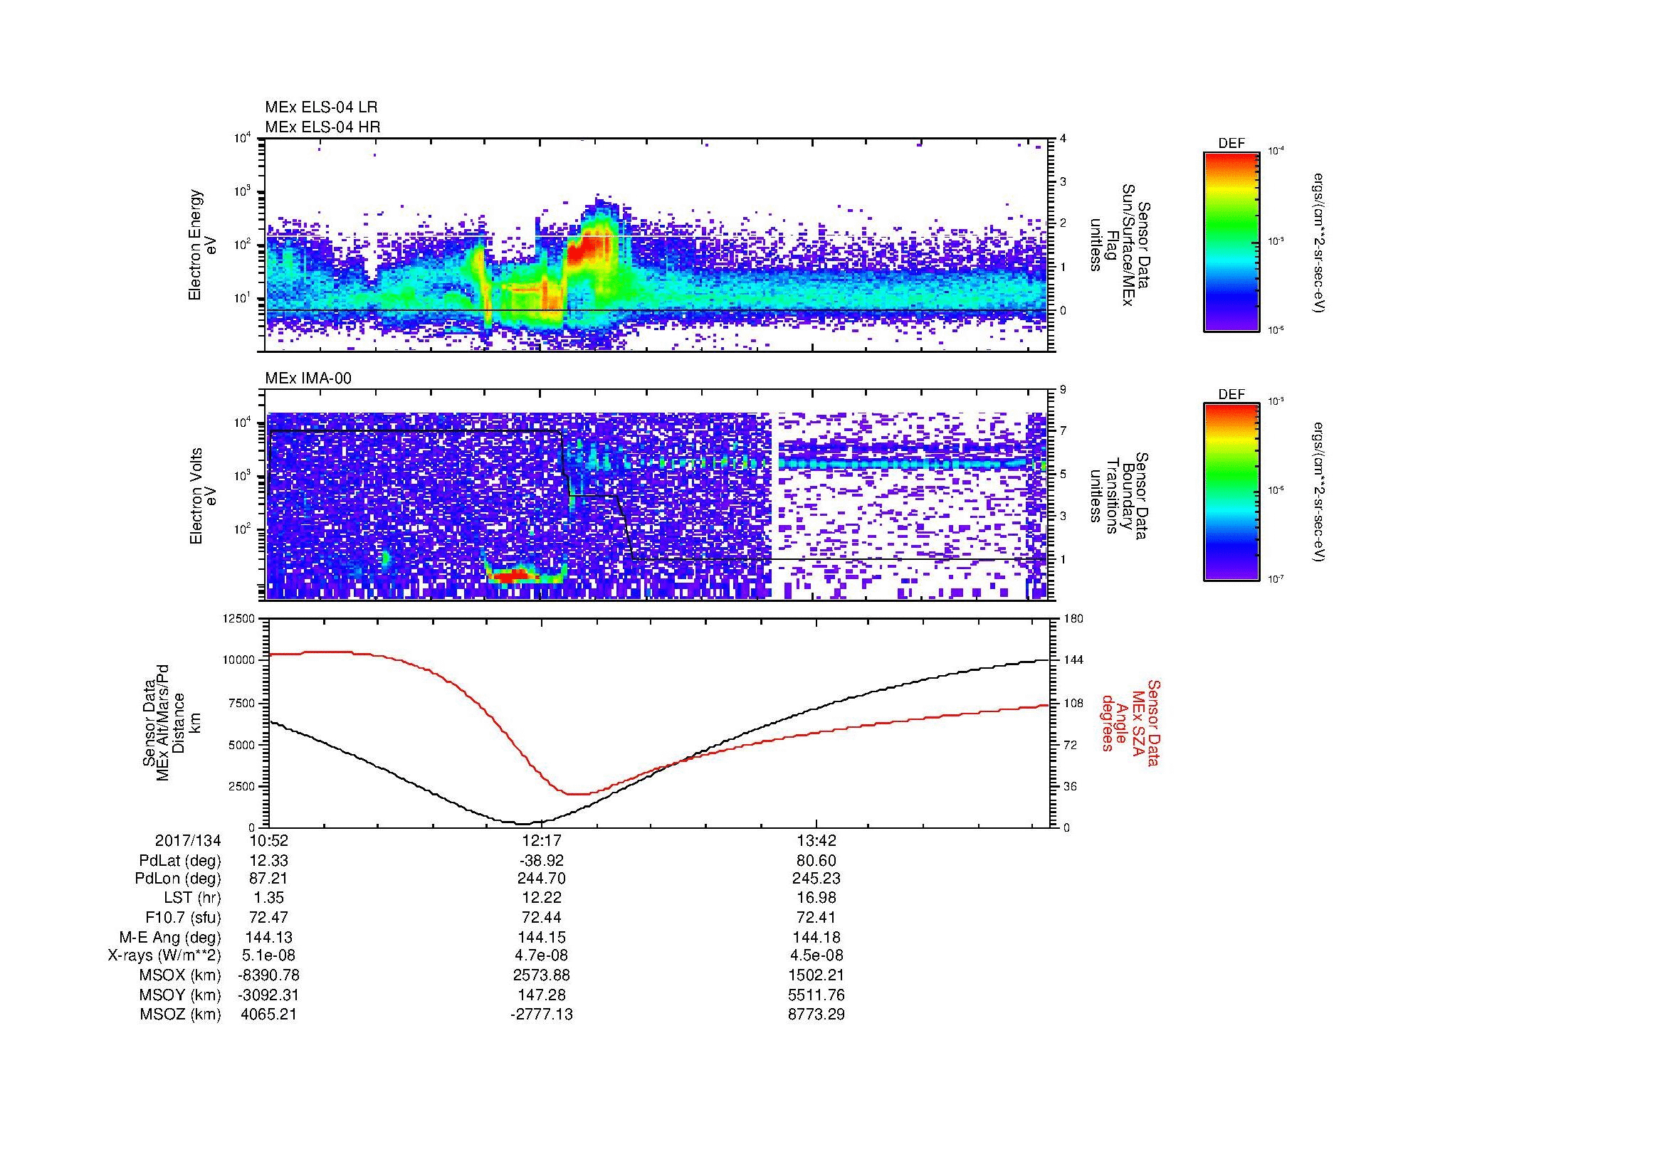Click the 'LST (hr)' row label

[x=192, y=899]
